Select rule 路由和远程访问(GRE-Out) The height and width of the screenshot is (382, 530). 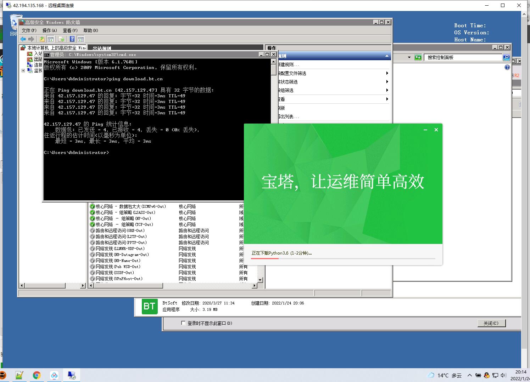120,230
